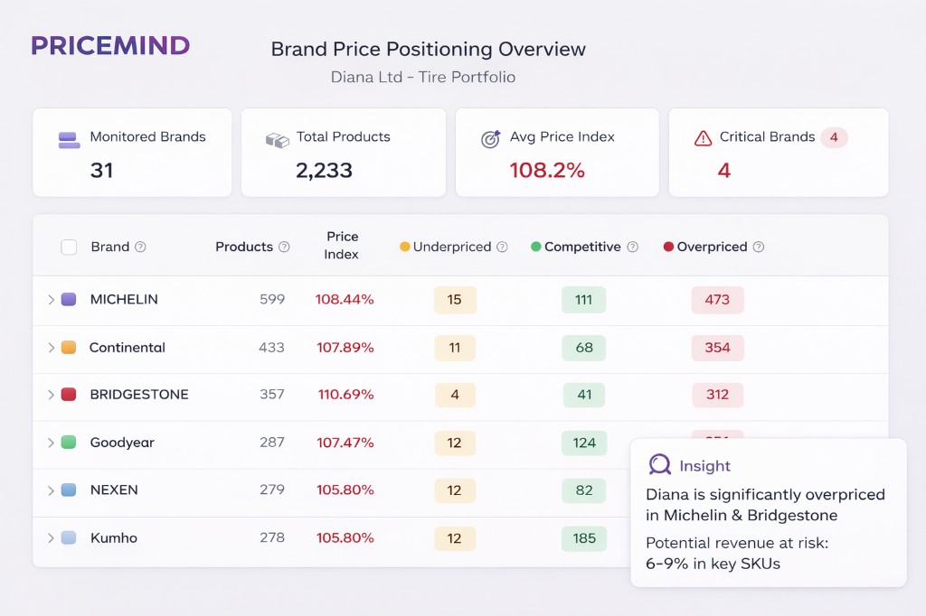Expand the BRIDGESTONE brand row
This screenshot has height=616, width=926.
(51, 395)
